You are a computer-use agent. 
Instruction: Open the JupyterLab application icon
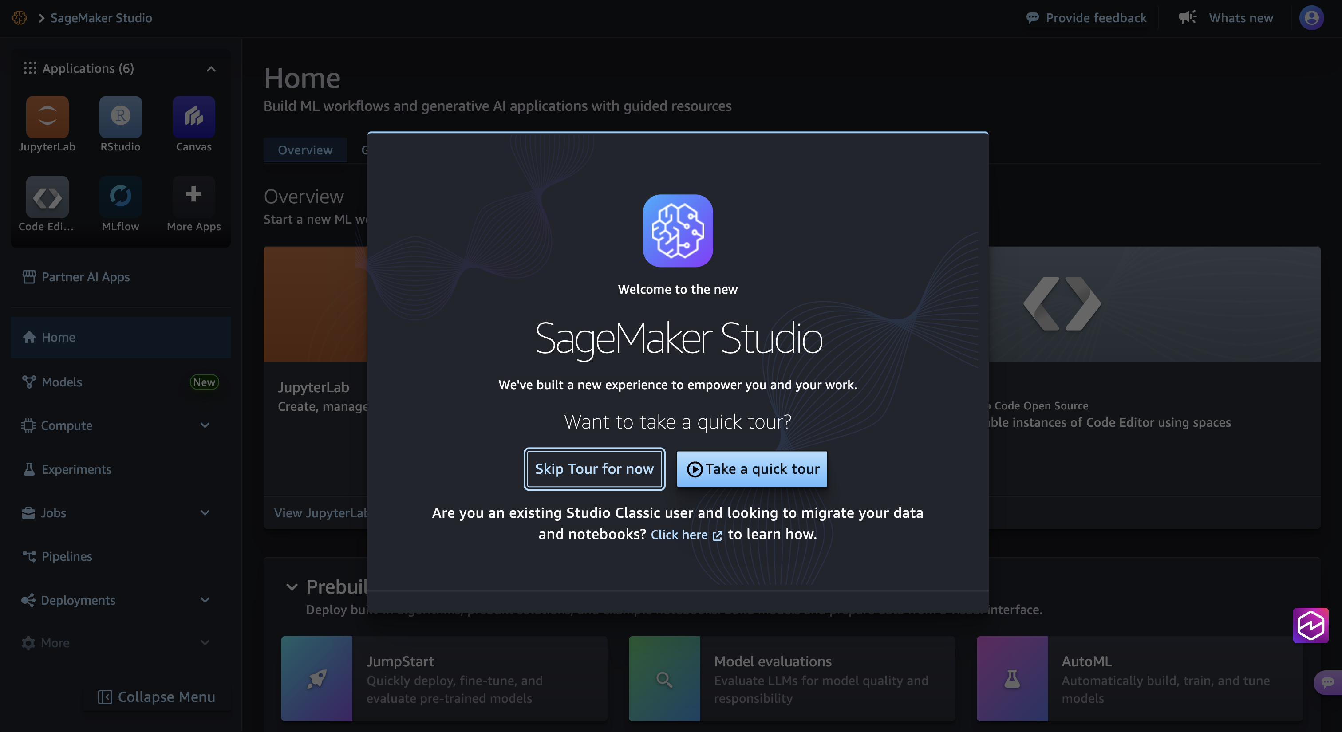tap(47, 117)
